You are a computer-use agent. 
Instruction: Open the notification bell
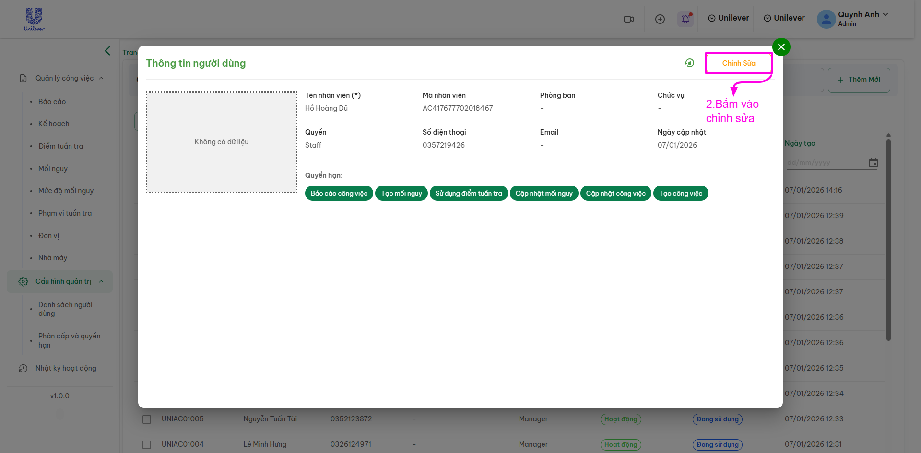[x=685, y=19]
